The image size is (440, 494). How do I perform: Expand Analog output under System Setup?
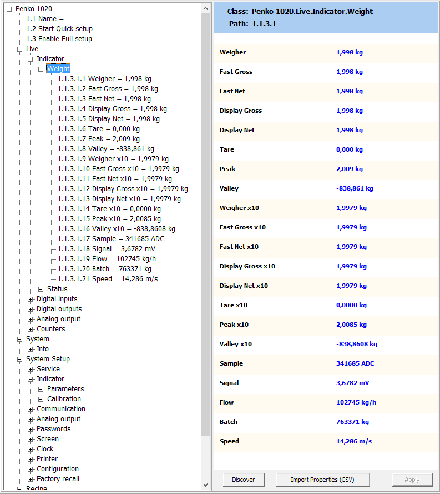30,420
